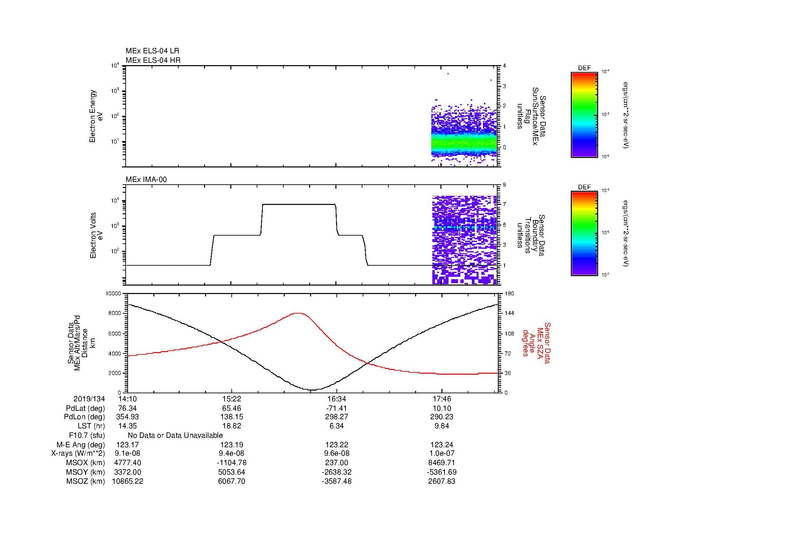Image resolution: width=790 pixels, height=558 pixels.
Task: Click the peak of the red SZA curve
Action: [298, 313]
